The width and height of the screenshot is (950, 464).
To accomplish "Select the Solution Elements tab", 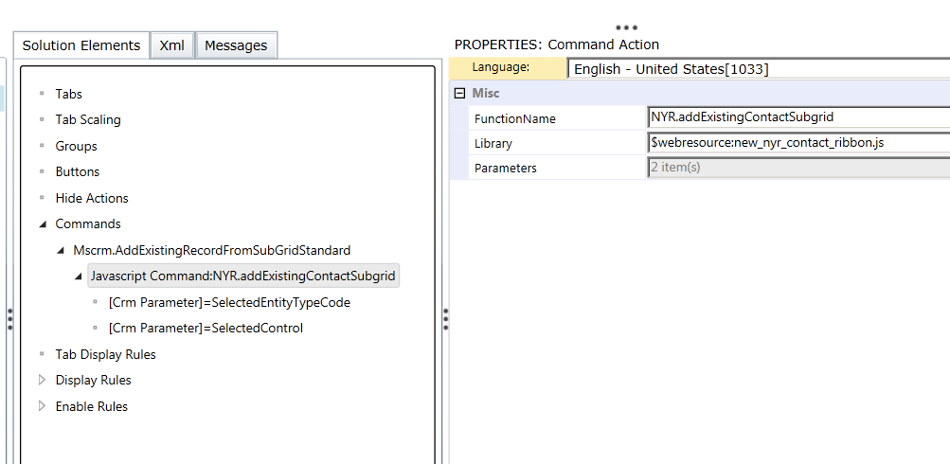I will coord(81,45).
